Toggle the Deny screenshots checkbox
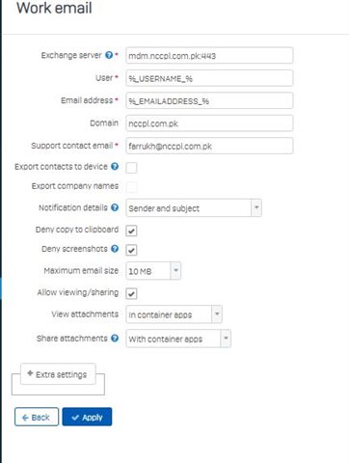 (x=131, y=250)
